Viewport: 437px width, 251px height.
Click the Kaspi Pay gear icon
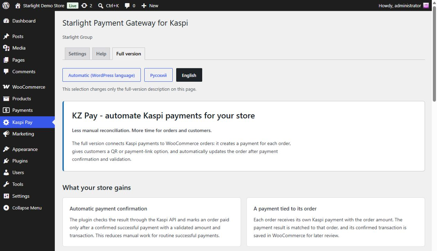click(6, 122)
